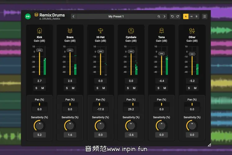Click the Snare pan slider
Screen dimensions: 232x155
click(x=70, y=104)
